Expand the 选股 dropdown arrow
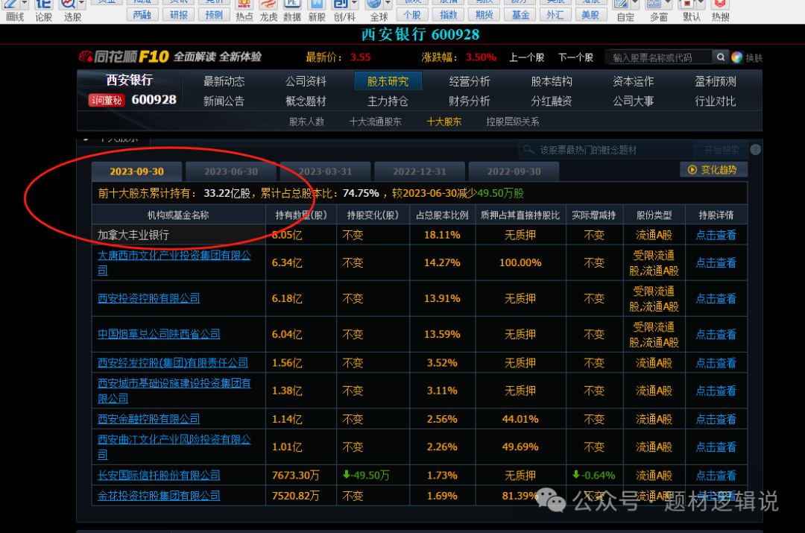The width and height of the screenshot is (805, 533). click(80, 4)
